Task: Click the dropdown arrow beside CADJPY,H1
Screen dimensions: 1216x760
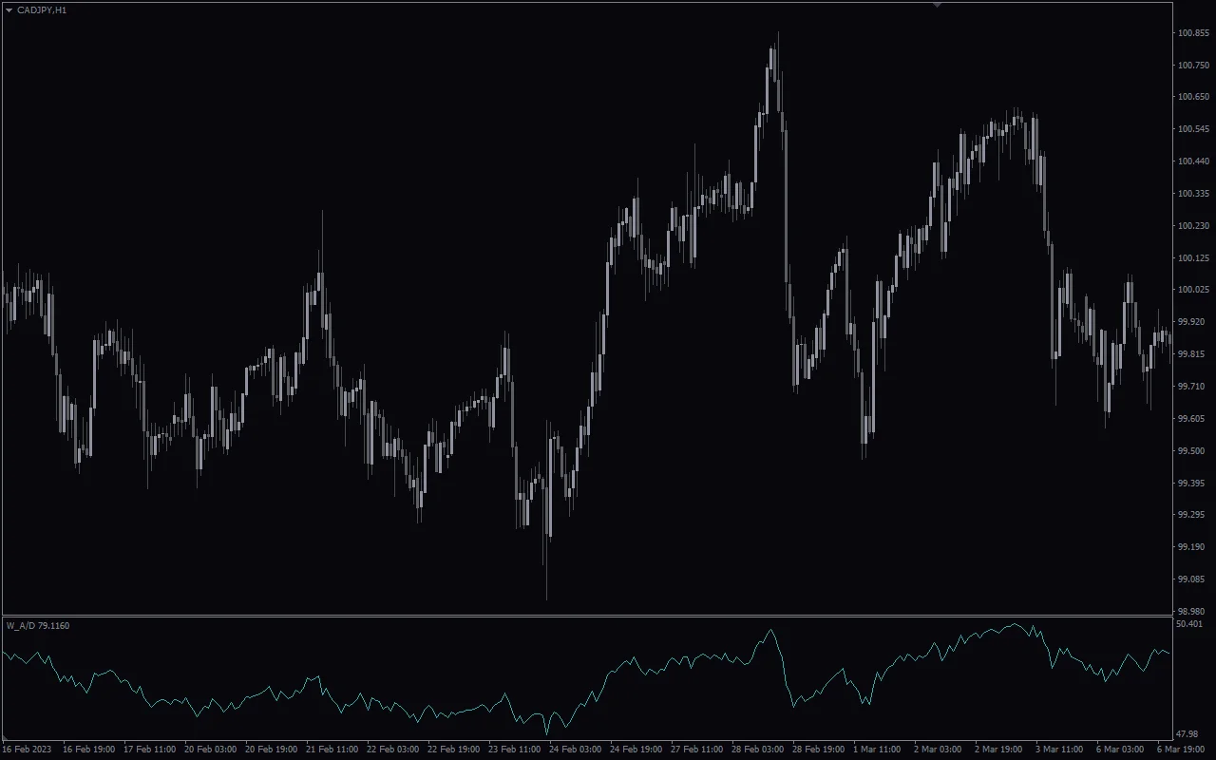Action: pyautogui.click(x=9, y=9)
